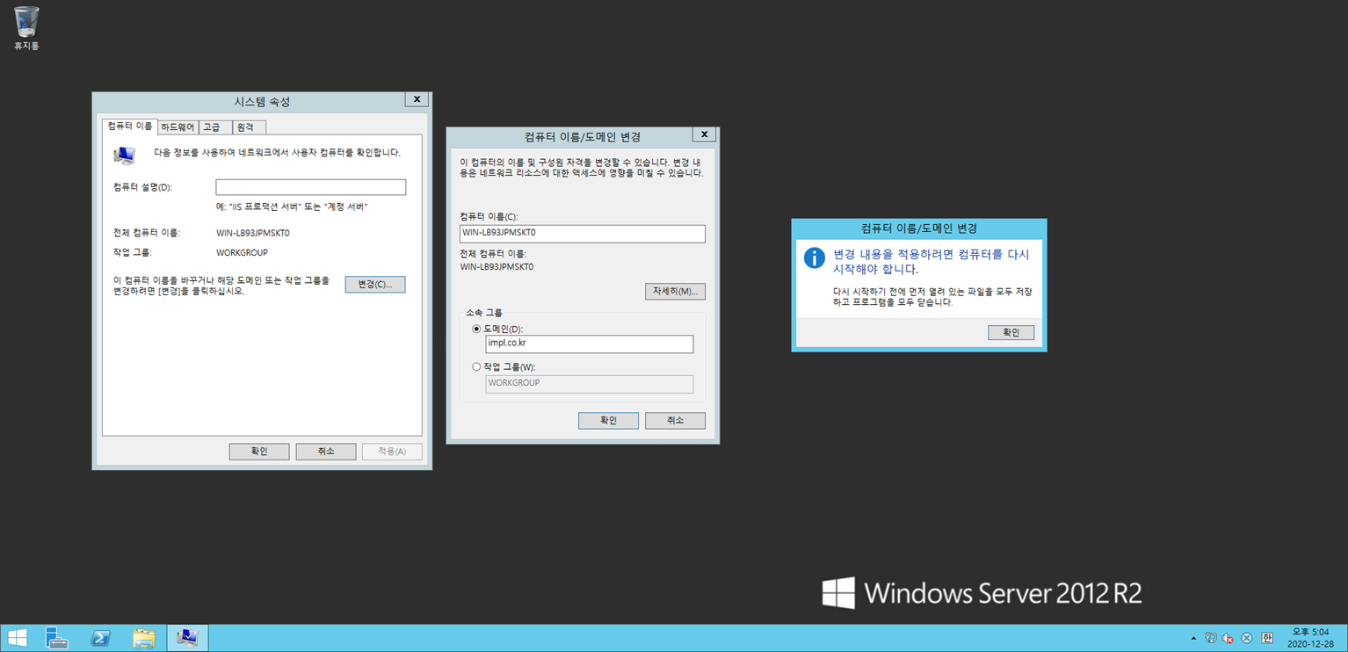The height and width of the screenshot is (652, 1348).
Task: Click the domain field containing impl.co.kr
Action: coord(590,344)
